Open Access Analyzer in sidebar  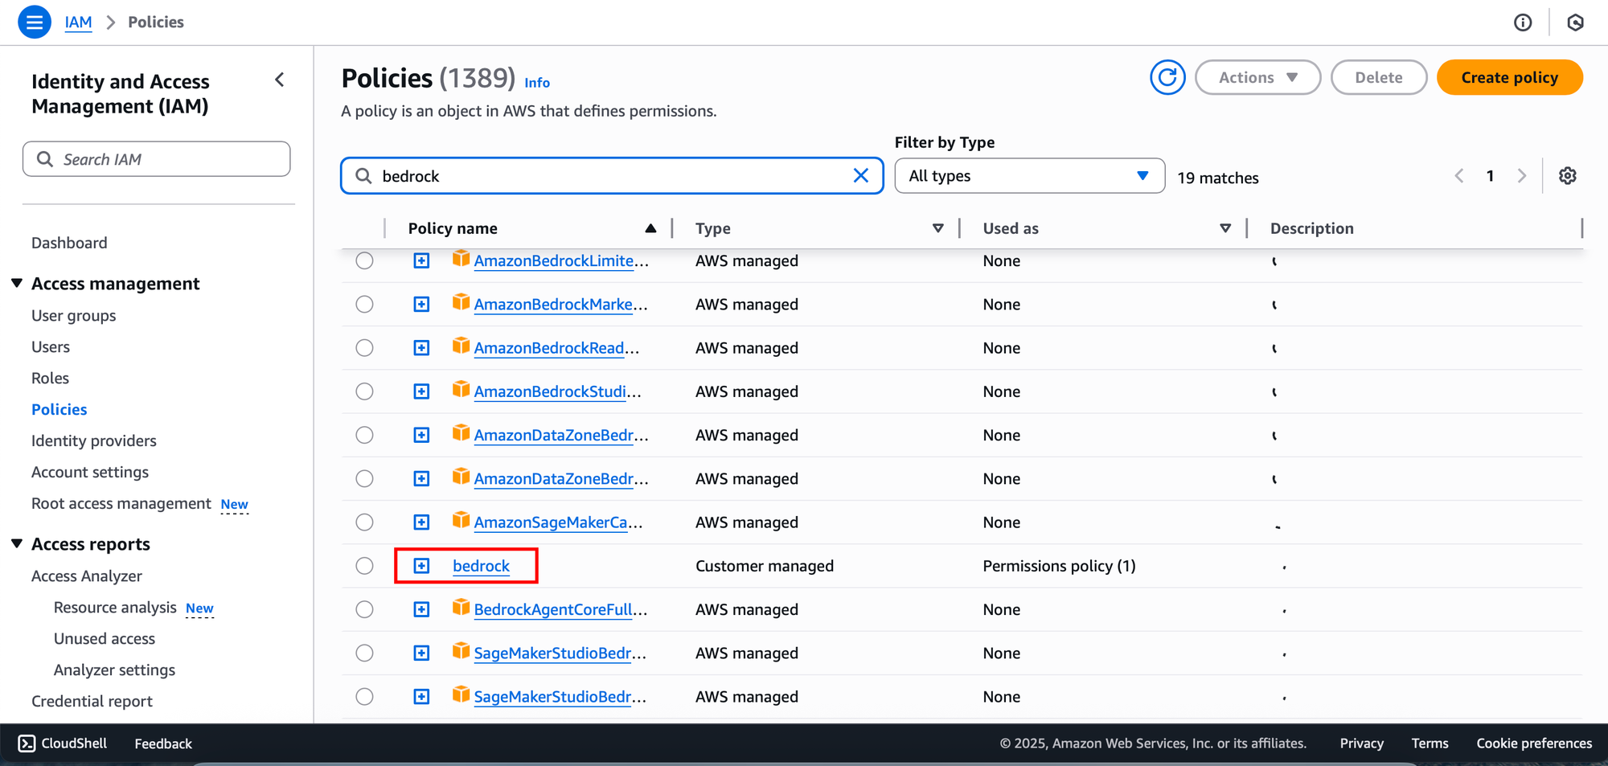coord(87,576)
